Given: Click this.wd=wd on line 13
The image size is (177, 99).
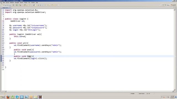Looking at the screenshot, I should pyautogui.click(x=20, y=37).
